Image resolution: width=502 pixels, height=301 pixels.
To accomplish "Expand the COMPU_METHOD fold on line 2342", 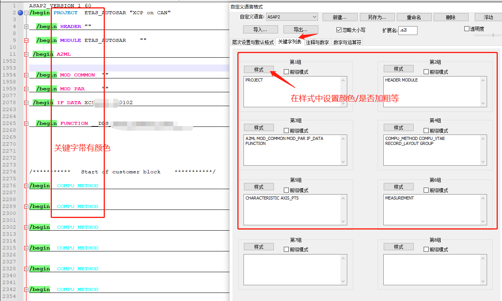I will pyautogui.click(x=26, y=289).
